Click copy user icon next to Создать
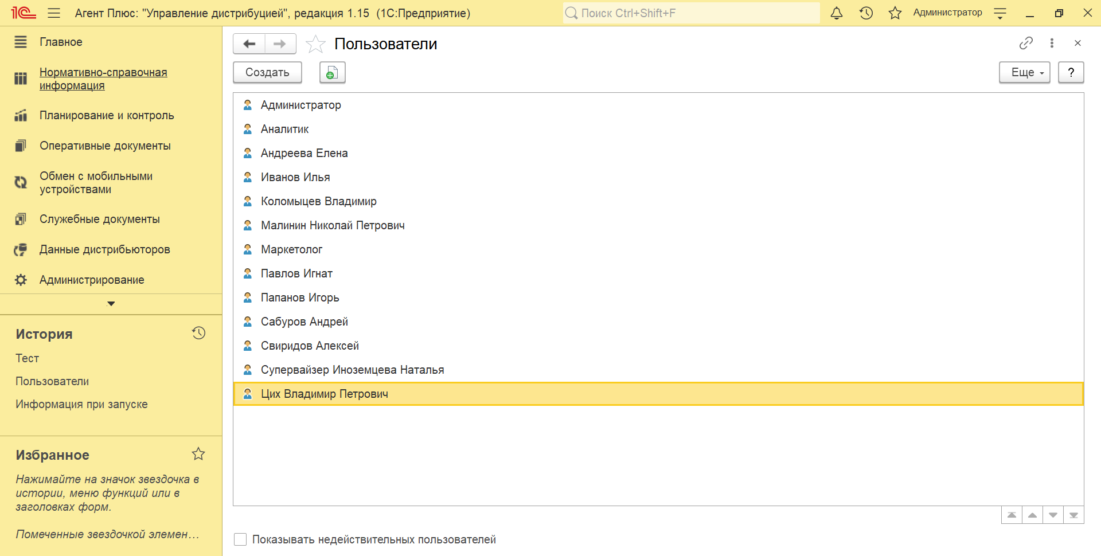Image resolution: width=1101 pixels, height=556 pixels. (332, 73)
